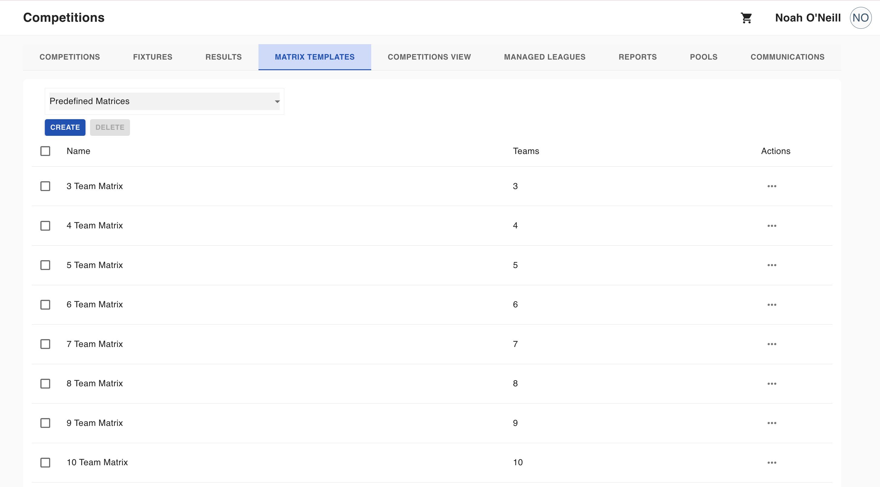Image resolution: width=880 pixels, height=487 pixels.
Task: Click the '3 Team Matrix' name
Action: coord(95,186)
